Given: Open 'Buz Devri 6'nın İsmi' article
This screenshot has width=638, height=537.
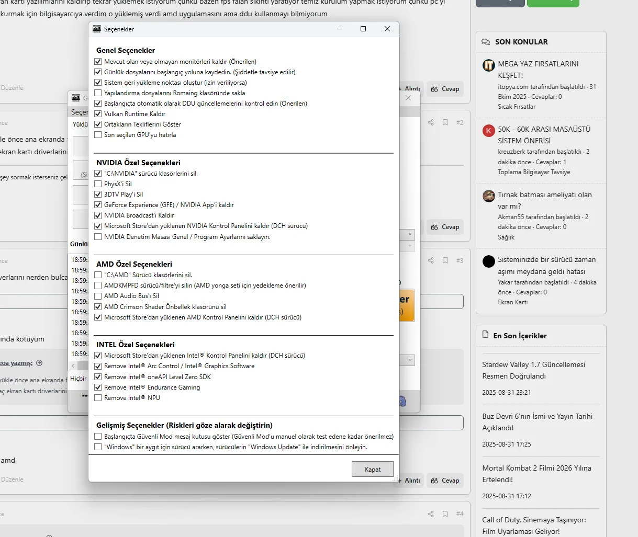Looking at the screenshot, I should (538, 422).
